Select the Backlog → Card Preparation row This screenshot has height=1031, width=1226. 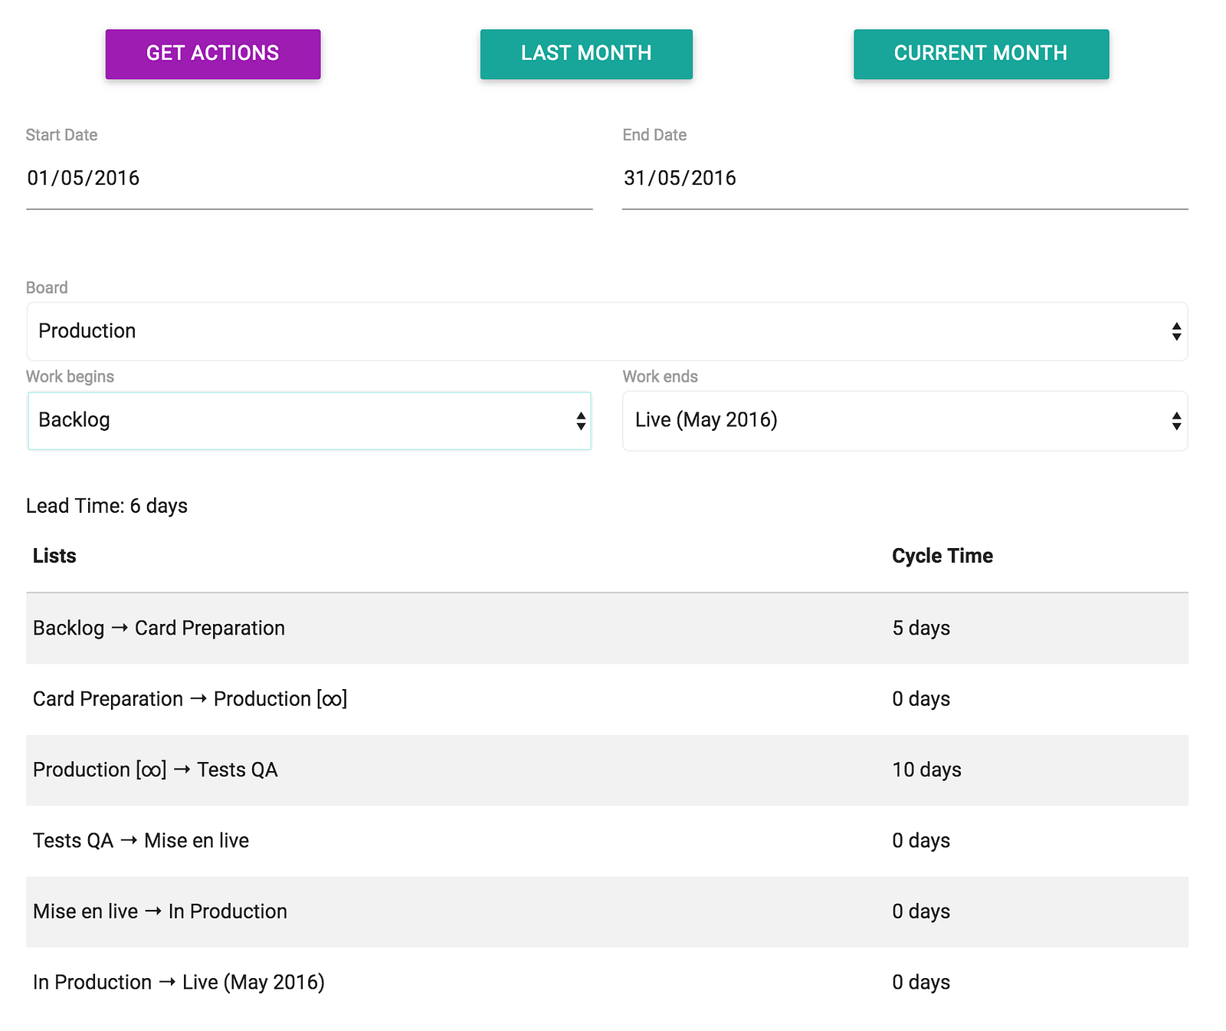pyautogui.click(x=607, y=629)
